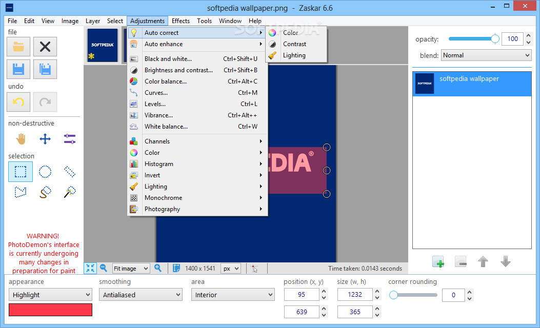Click the undo arrow button
540x328 pixels.
click(18, 102)
